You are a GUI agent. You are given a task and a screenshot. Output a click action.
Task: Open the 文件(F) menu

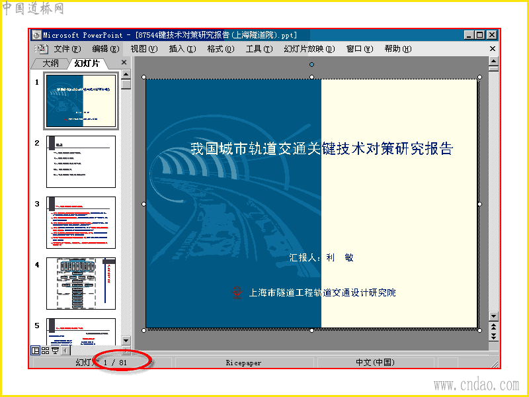click(x=67, y=49)
